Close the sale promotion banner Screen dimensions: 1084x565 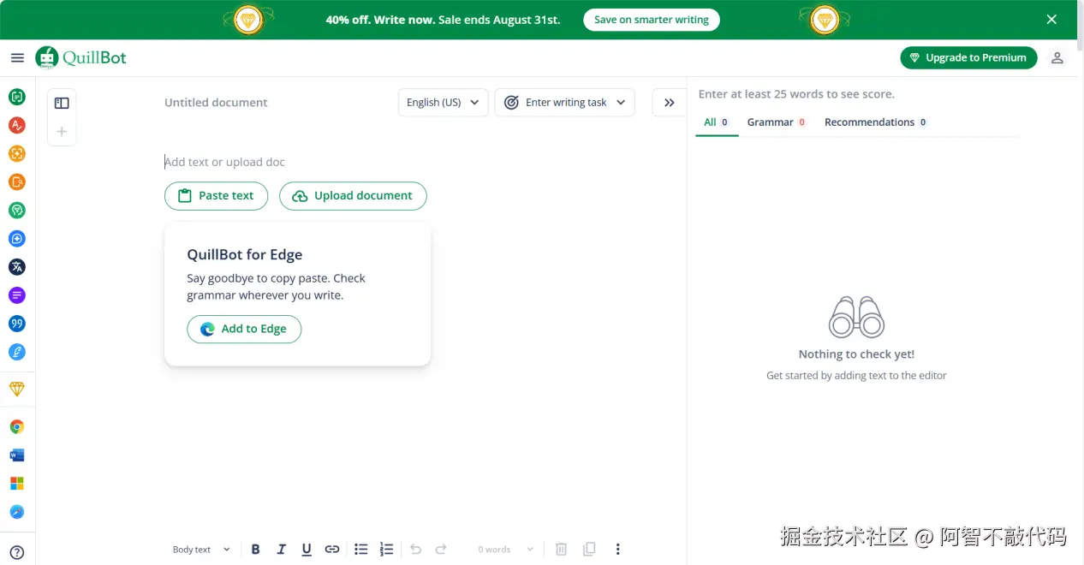point(1051,20)
